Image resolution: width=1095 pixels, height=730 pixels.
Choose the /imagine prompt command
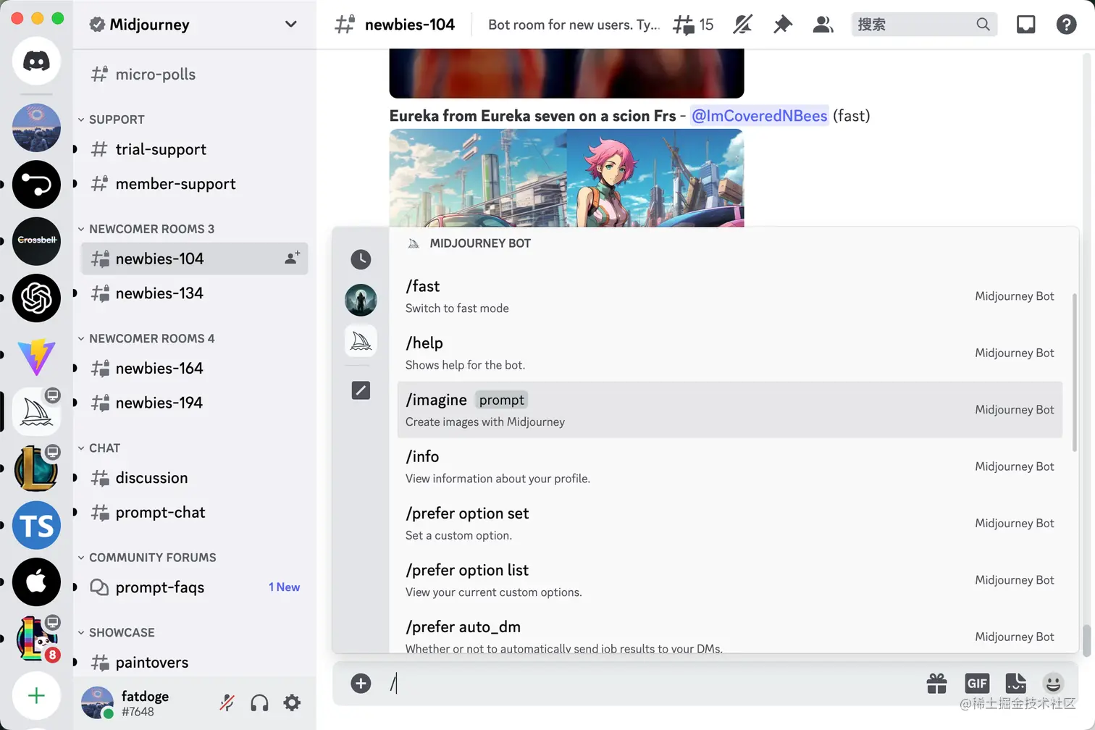[730, 410]
